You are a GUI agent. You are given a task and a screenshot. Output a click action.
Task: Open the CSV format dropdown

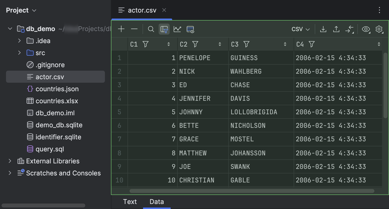click(x=300, y=29)
